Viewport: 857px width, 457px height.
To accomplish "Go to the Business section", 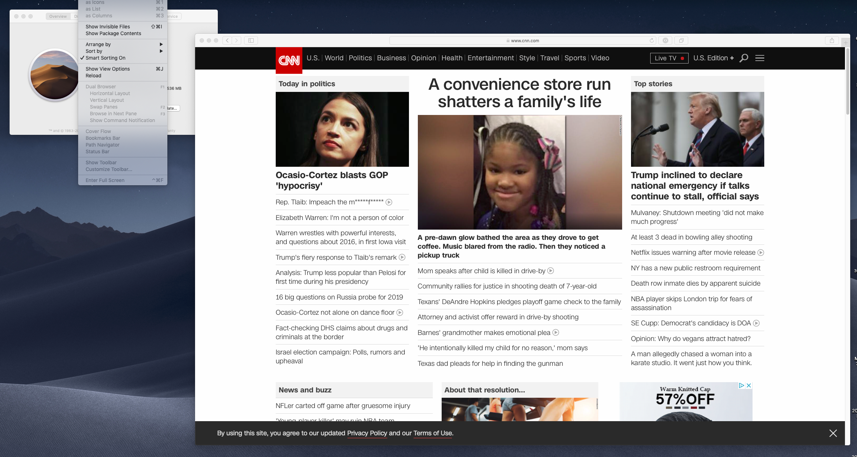I will [391, 58].
